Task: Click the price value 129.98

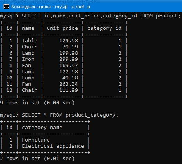Action: [x=69, y=41]
